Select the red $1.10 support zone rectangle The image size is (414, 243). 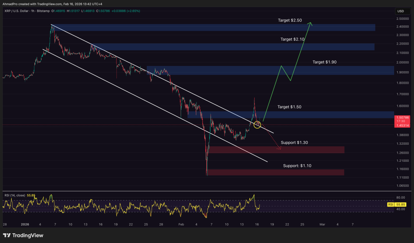coord(275,172)
